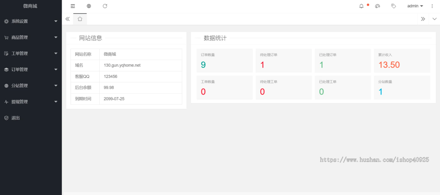Click the 分站管理 globe icon
Image resolution: width=440 pixels, height=195 pixels.
pos(6,86)
